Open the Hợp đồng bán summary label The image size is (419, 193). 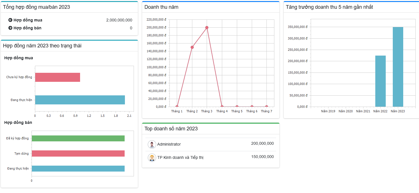[x=27, y=28]
